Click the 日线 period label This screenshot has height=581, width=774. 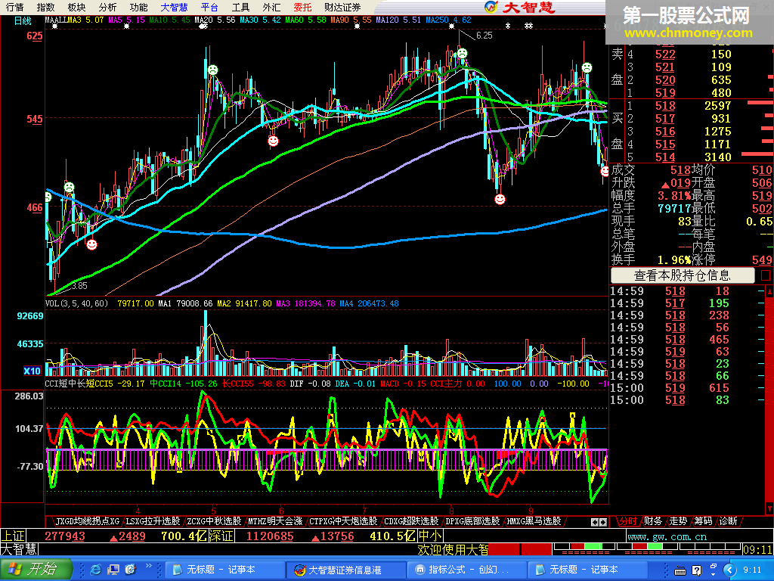[23, 20]
